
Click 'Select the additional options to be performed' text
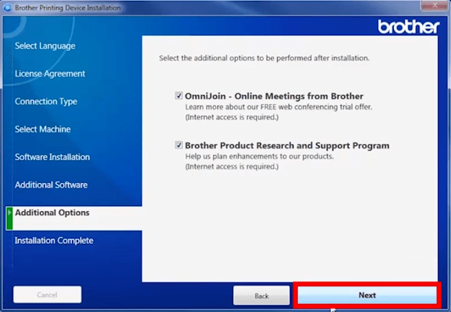click(264, 58)
